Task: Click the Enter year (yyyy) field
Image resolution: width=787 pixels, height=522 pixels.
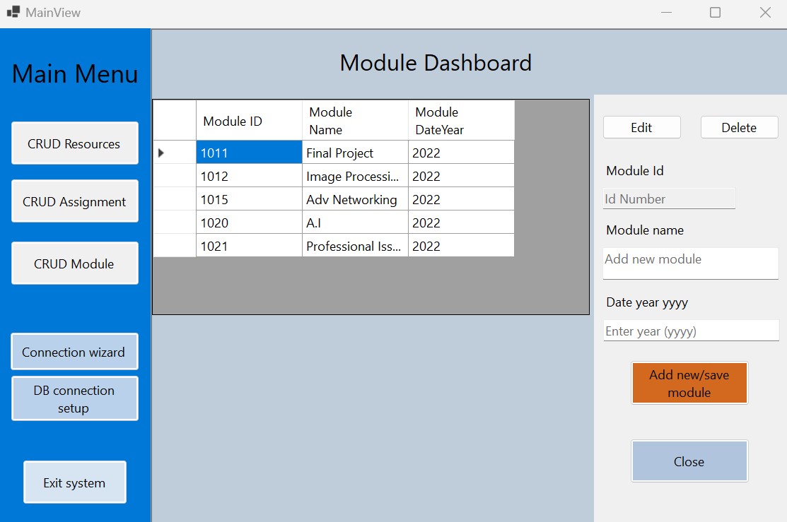Action: [690, 331]
